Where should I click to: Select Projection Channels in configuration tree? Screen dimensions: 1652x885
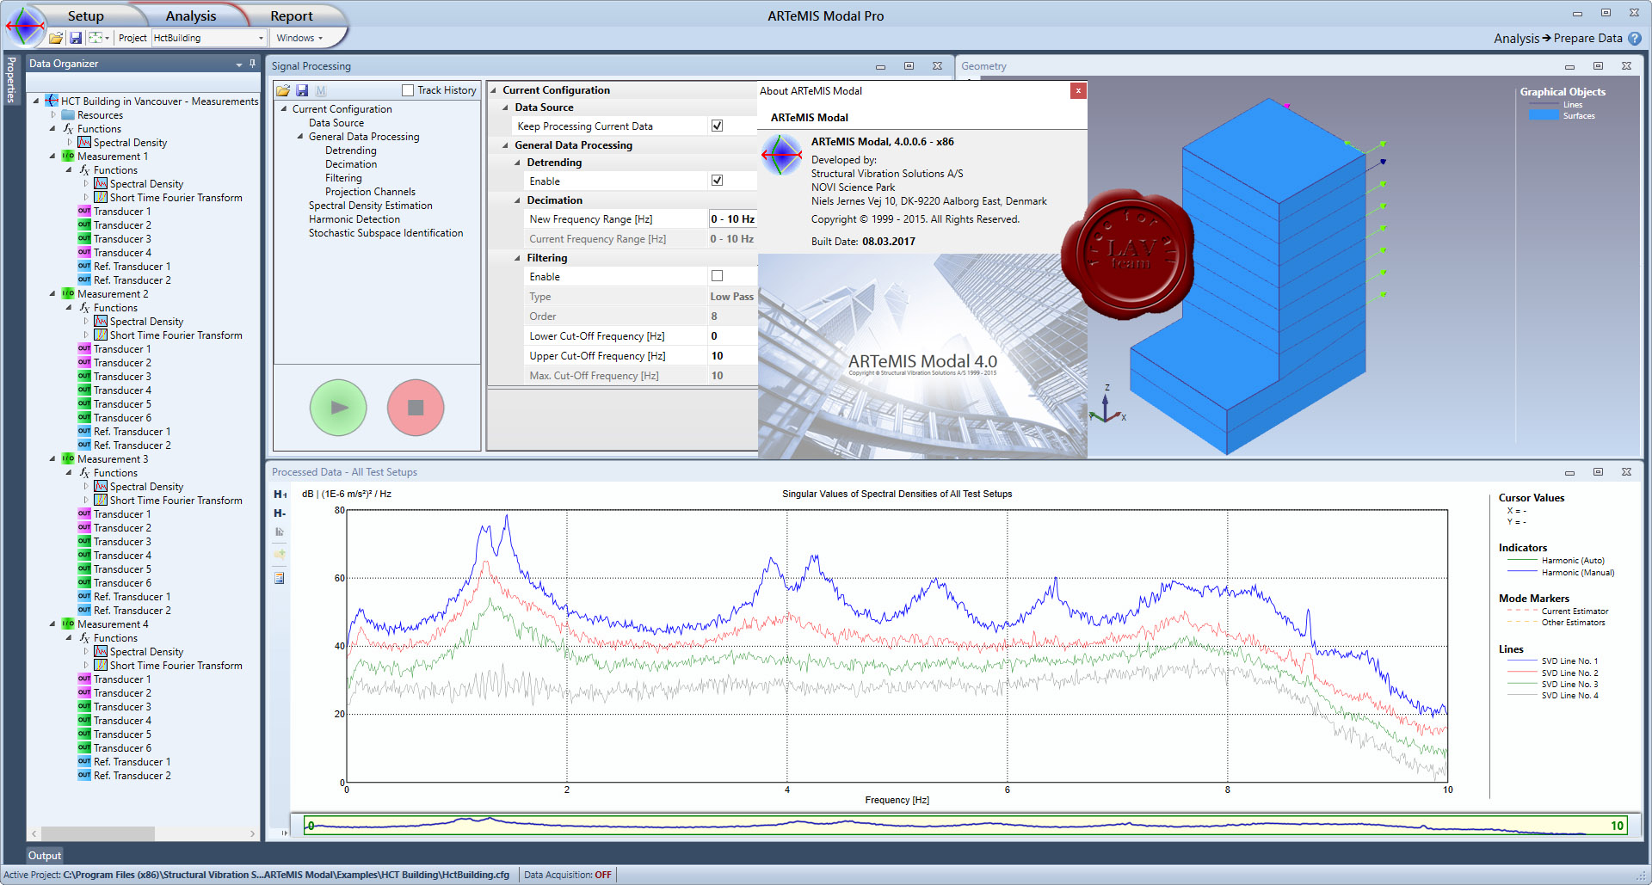pos(370,192)
